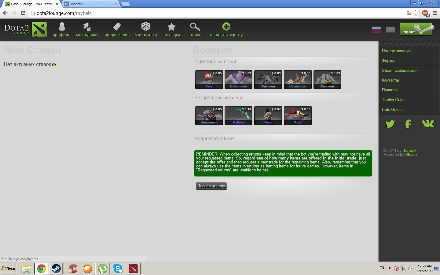440x275 pixels.
Task: Open the Facebook icon link
Action: [408, 124]
